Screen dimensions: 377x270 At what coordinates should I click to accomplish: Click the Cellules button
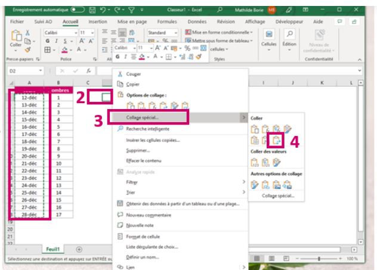click(x=269, y=40)
